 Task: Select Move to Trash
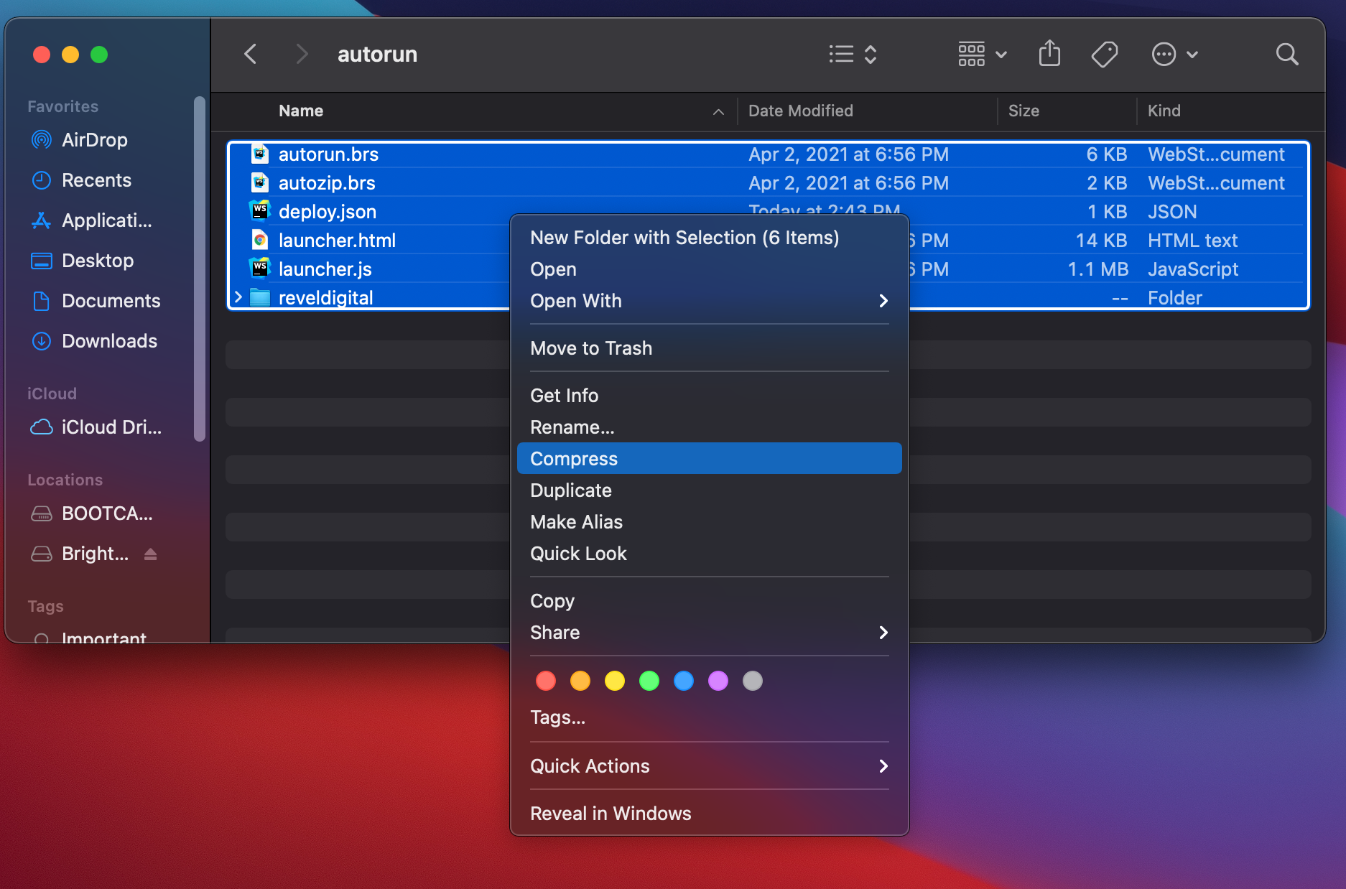tap(590, 348)
